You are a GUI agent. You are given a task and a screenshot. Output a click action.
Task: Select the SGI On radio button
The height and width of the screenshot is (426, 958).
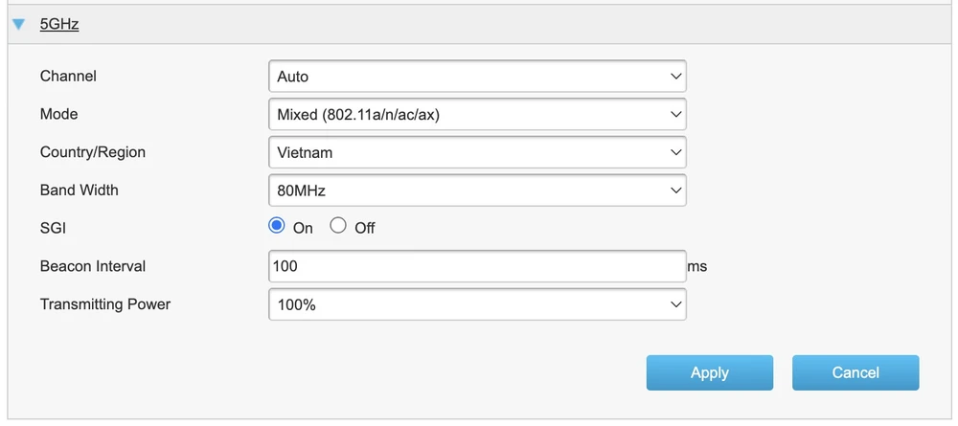(278, 227)
